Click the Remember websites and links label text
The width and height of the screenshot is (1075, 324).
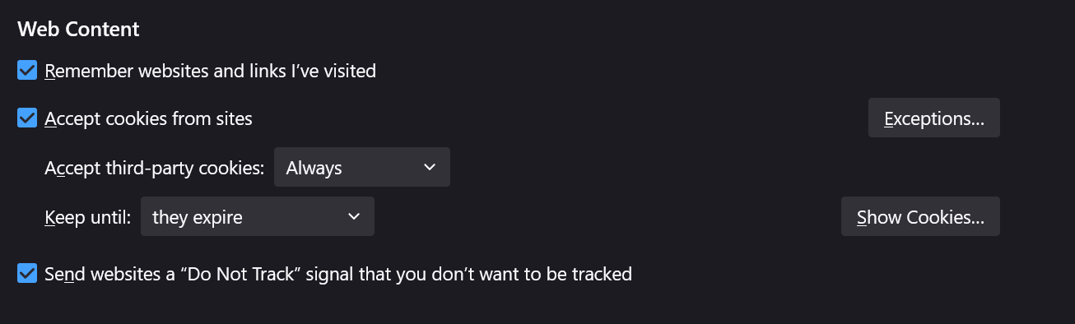tap(210, 72)
